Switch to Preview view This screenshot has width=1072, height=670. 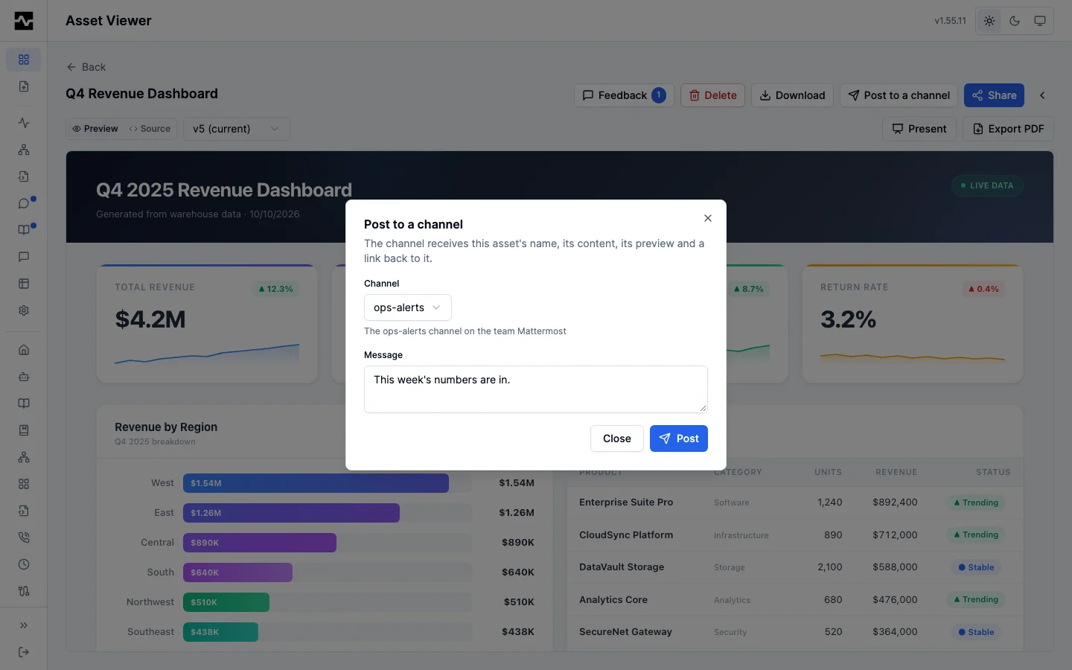click(95, 129)
